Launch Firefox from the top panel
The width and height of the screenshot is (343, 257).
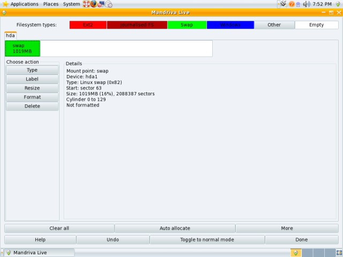pos(94,4)
